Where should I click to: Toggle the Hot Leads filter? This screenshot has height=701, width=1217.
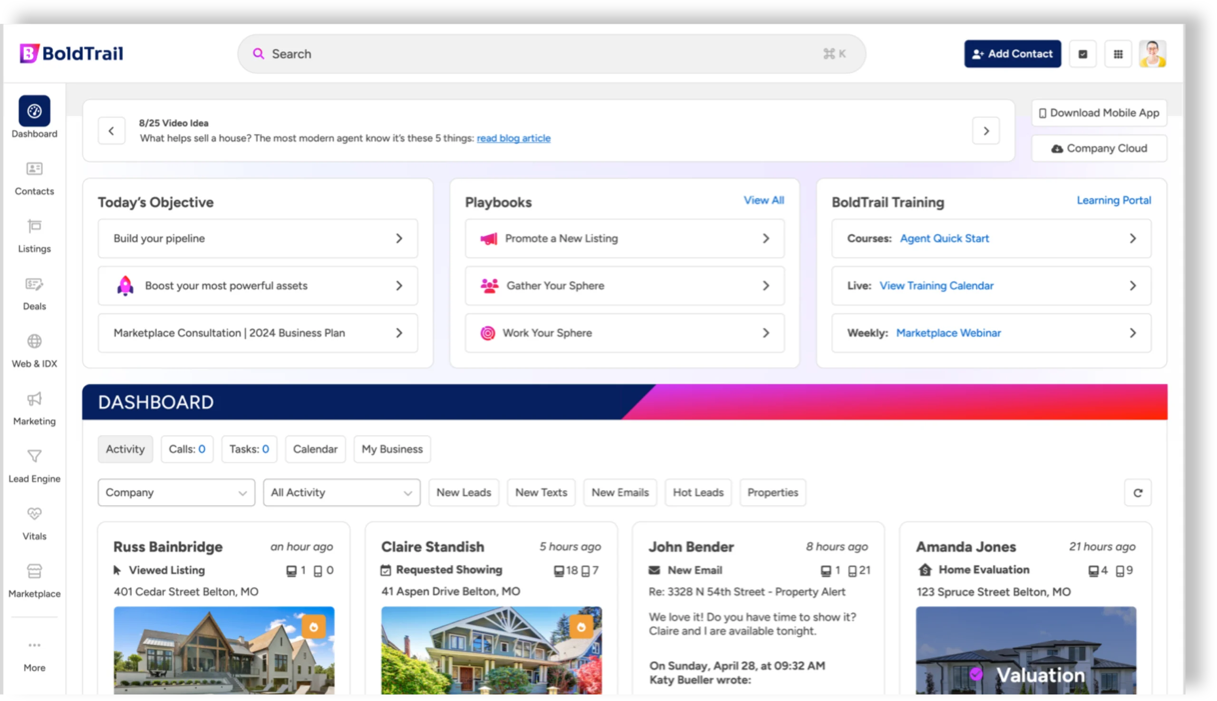pos(698,493)
